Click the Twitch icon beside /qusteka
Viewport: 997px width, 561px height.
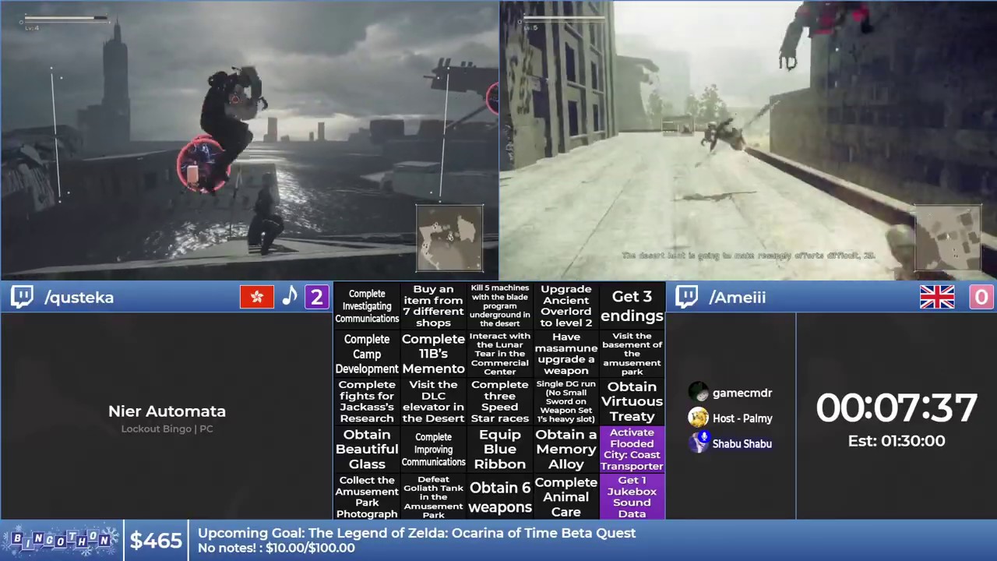(x=22, y=297)
